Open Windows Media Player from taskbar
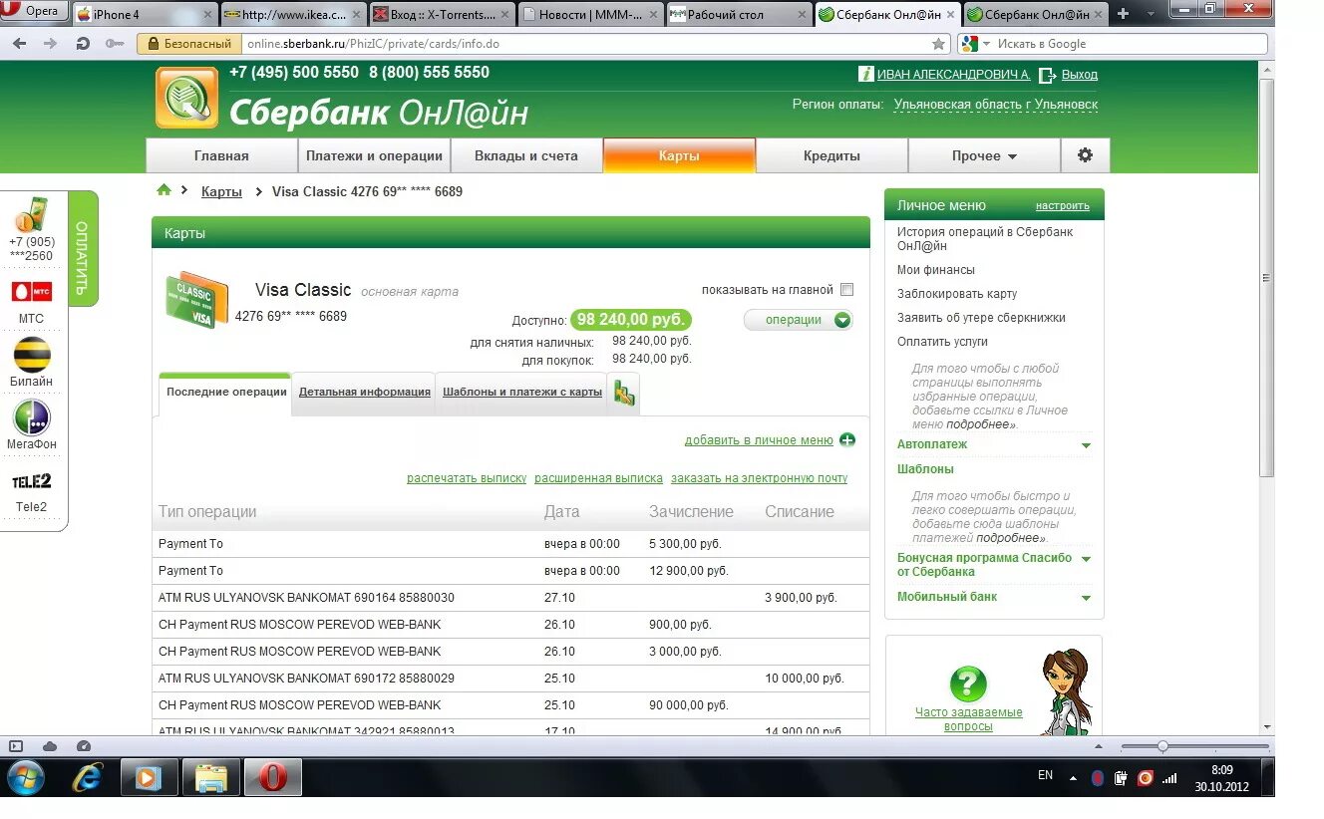 click(x=149, y=777)
